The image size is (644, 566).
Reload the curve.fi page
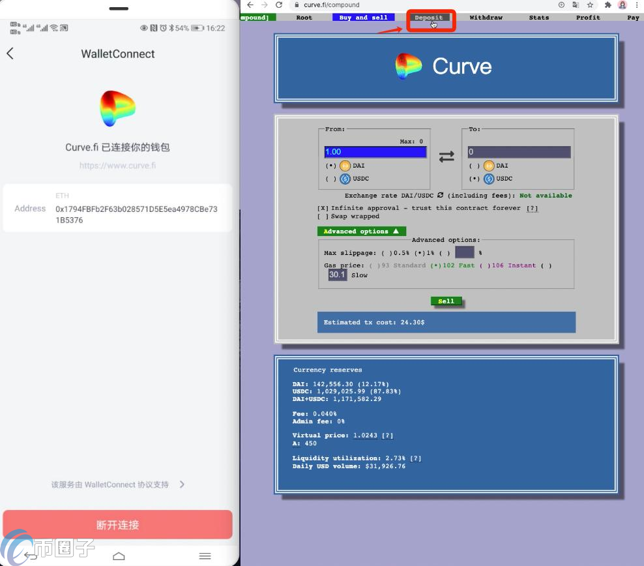[279, 5]
